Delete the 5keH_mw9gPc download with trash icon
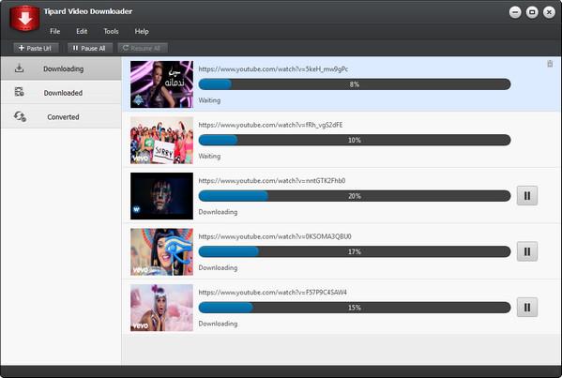The height and width of the screenshot is (378, 562). (x=550, y=64)
